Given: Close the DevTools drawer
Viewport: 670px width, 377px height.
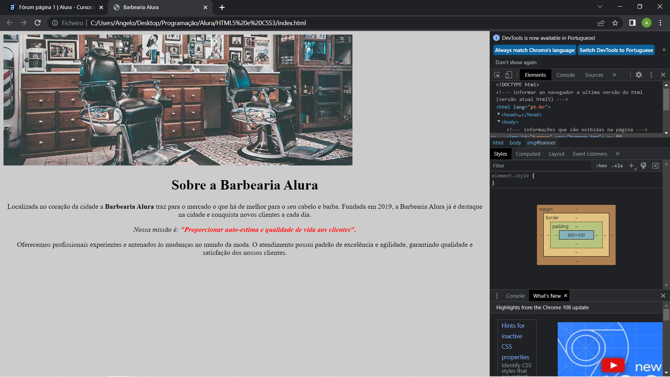Looking at the screenshot, I should 663,296.
